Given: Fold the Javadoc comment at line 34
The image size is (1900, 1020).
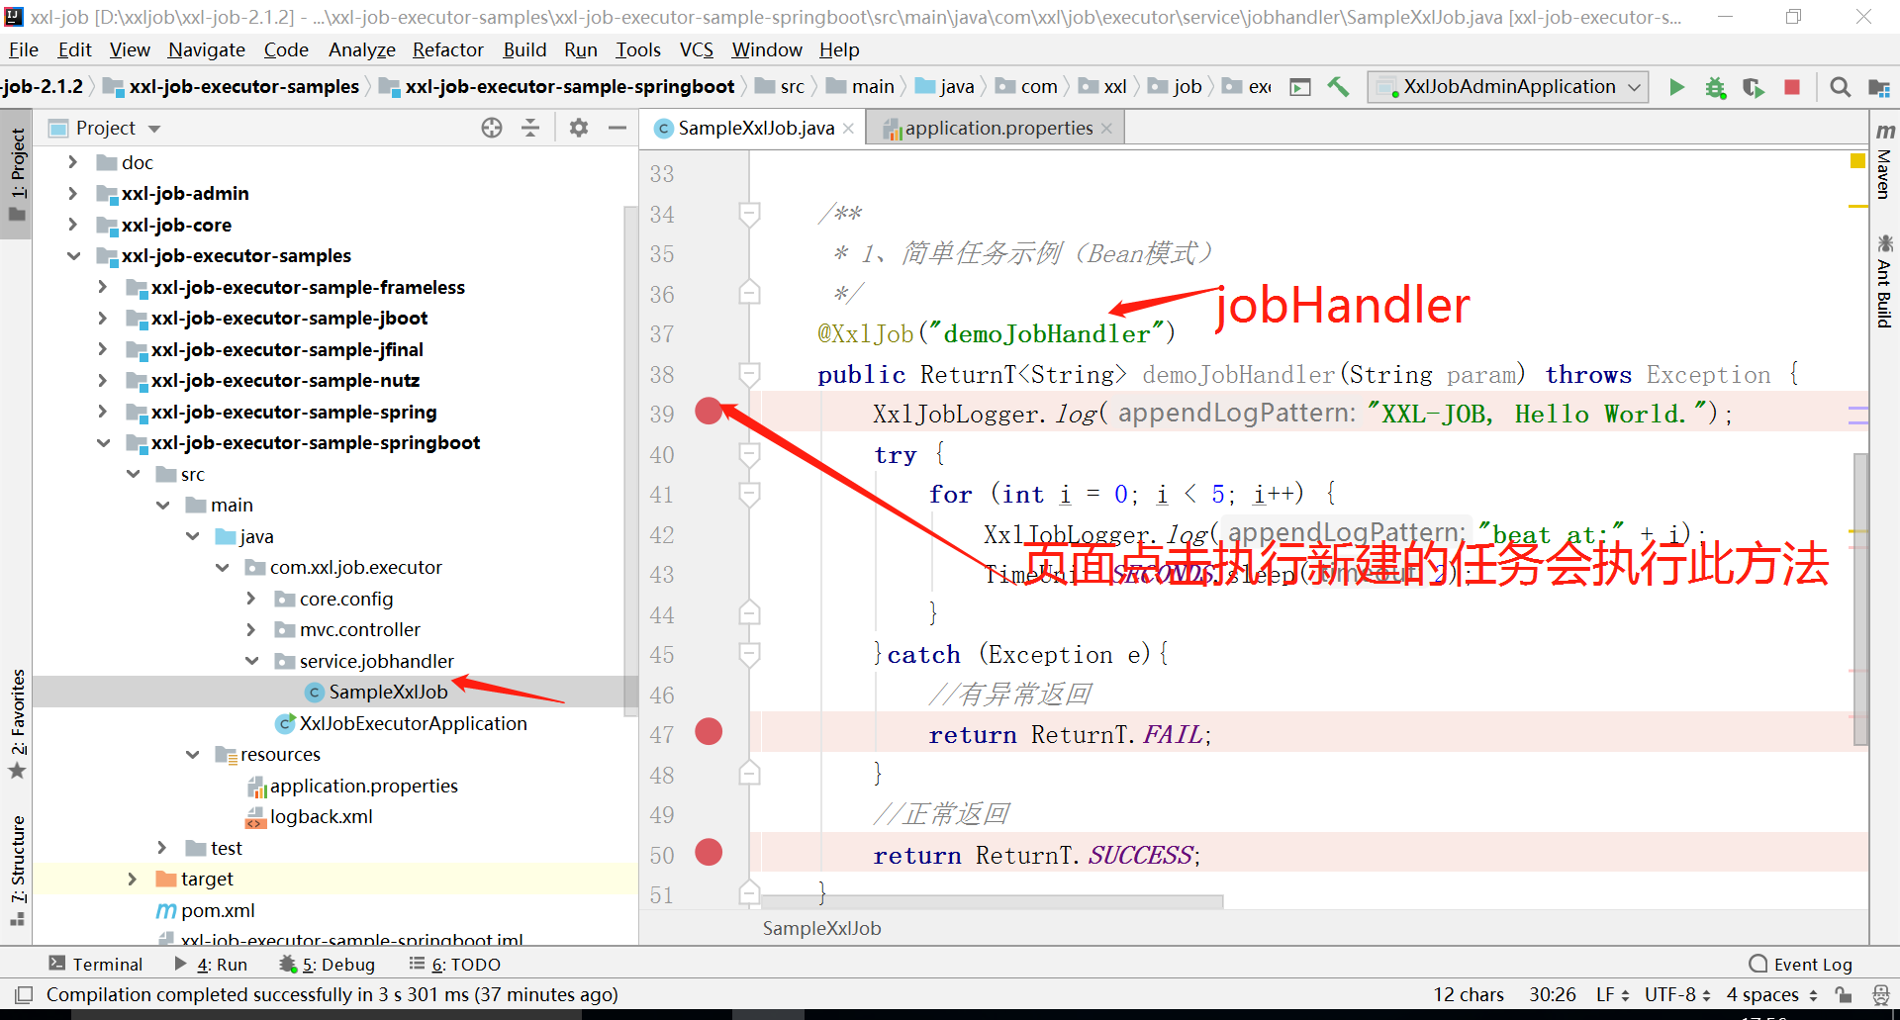Looking at the screenshot, I should [749, 214].
